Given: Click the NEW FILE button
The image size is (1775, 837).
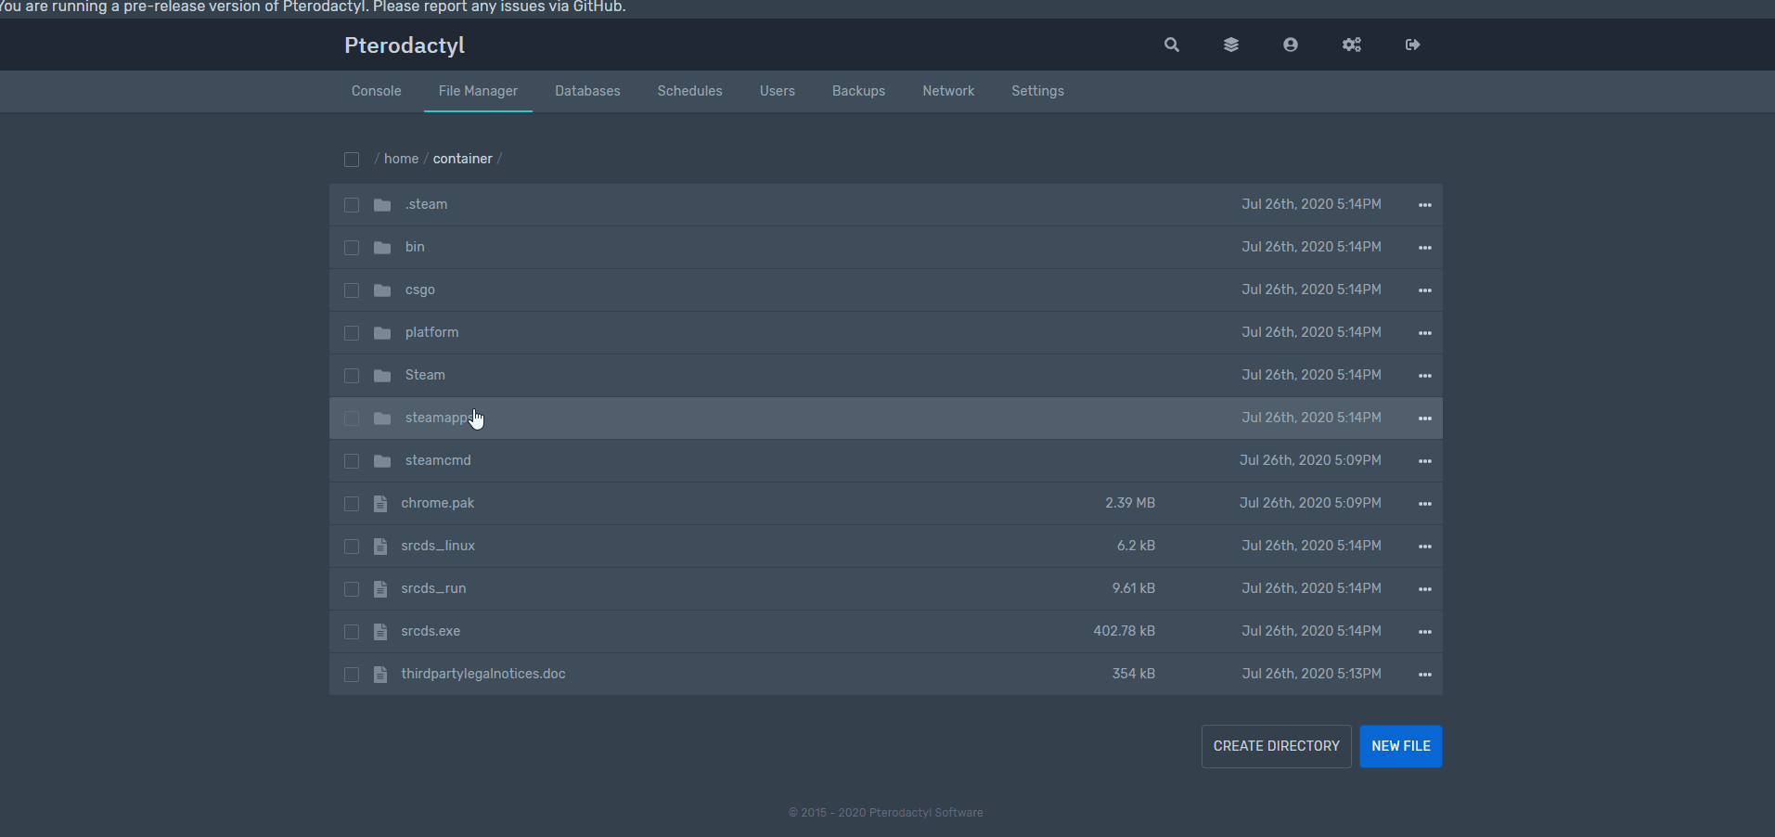Looking at the screenshot, I should click(1400, 746).
